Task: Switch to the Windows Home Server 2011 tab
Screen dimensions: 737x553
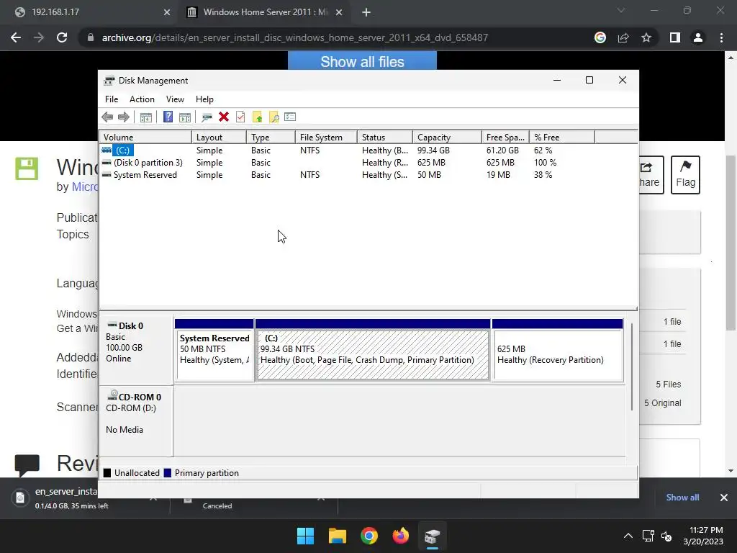Action: click(266, 12)
